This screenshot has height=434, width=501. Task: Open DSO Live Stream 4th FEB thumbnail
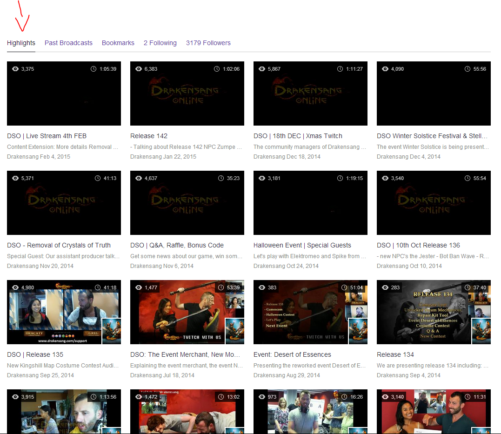(64, 93)
